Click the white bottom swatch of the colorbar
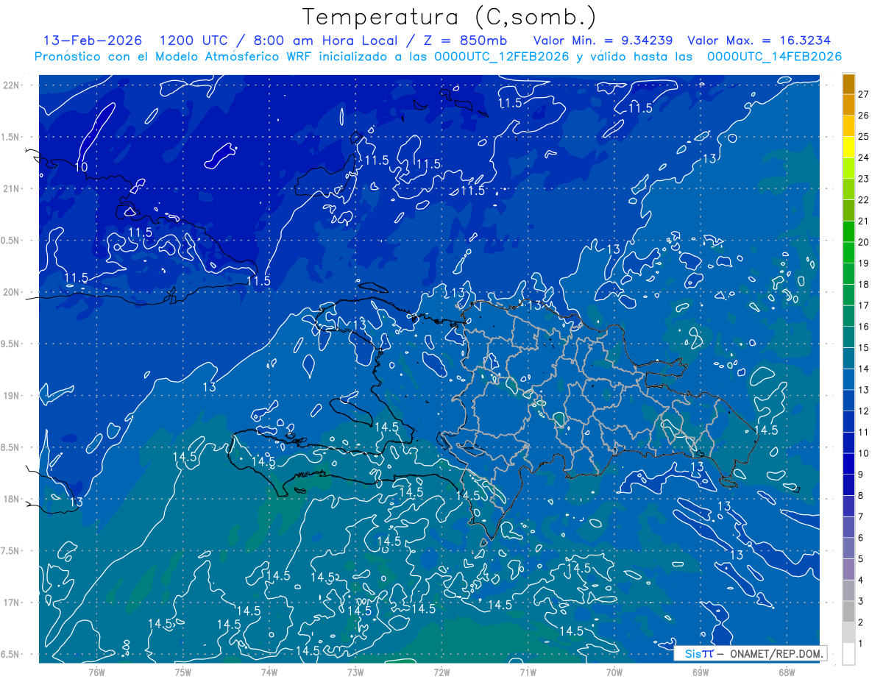Viewport: 883px width, 682px height. [848, 654]
